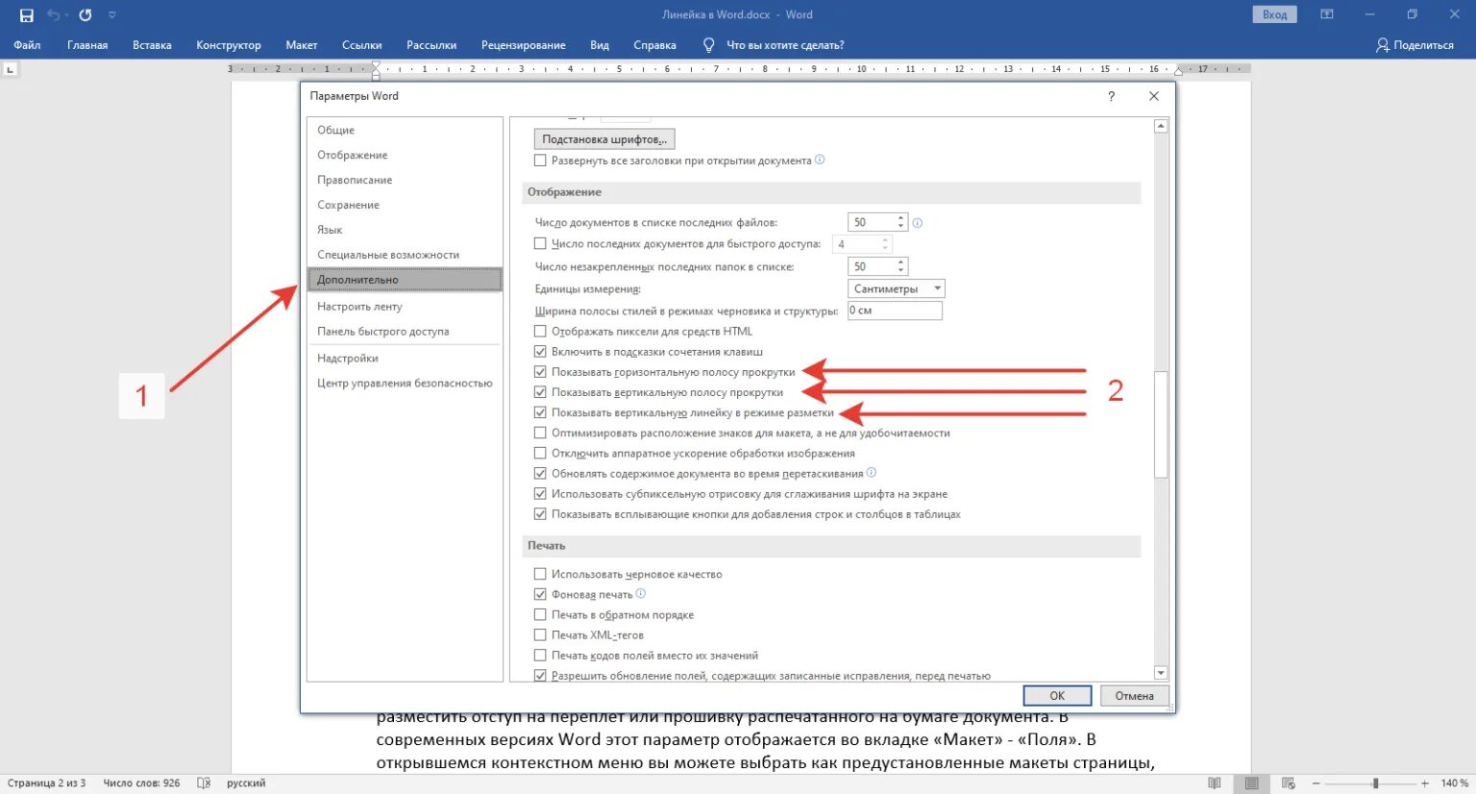
Task: Click the info icon next to recent files count
Action: pos(918,223)
